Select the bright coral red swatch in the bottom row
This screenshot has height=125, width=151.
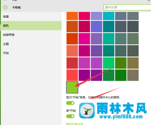point(72,75)
